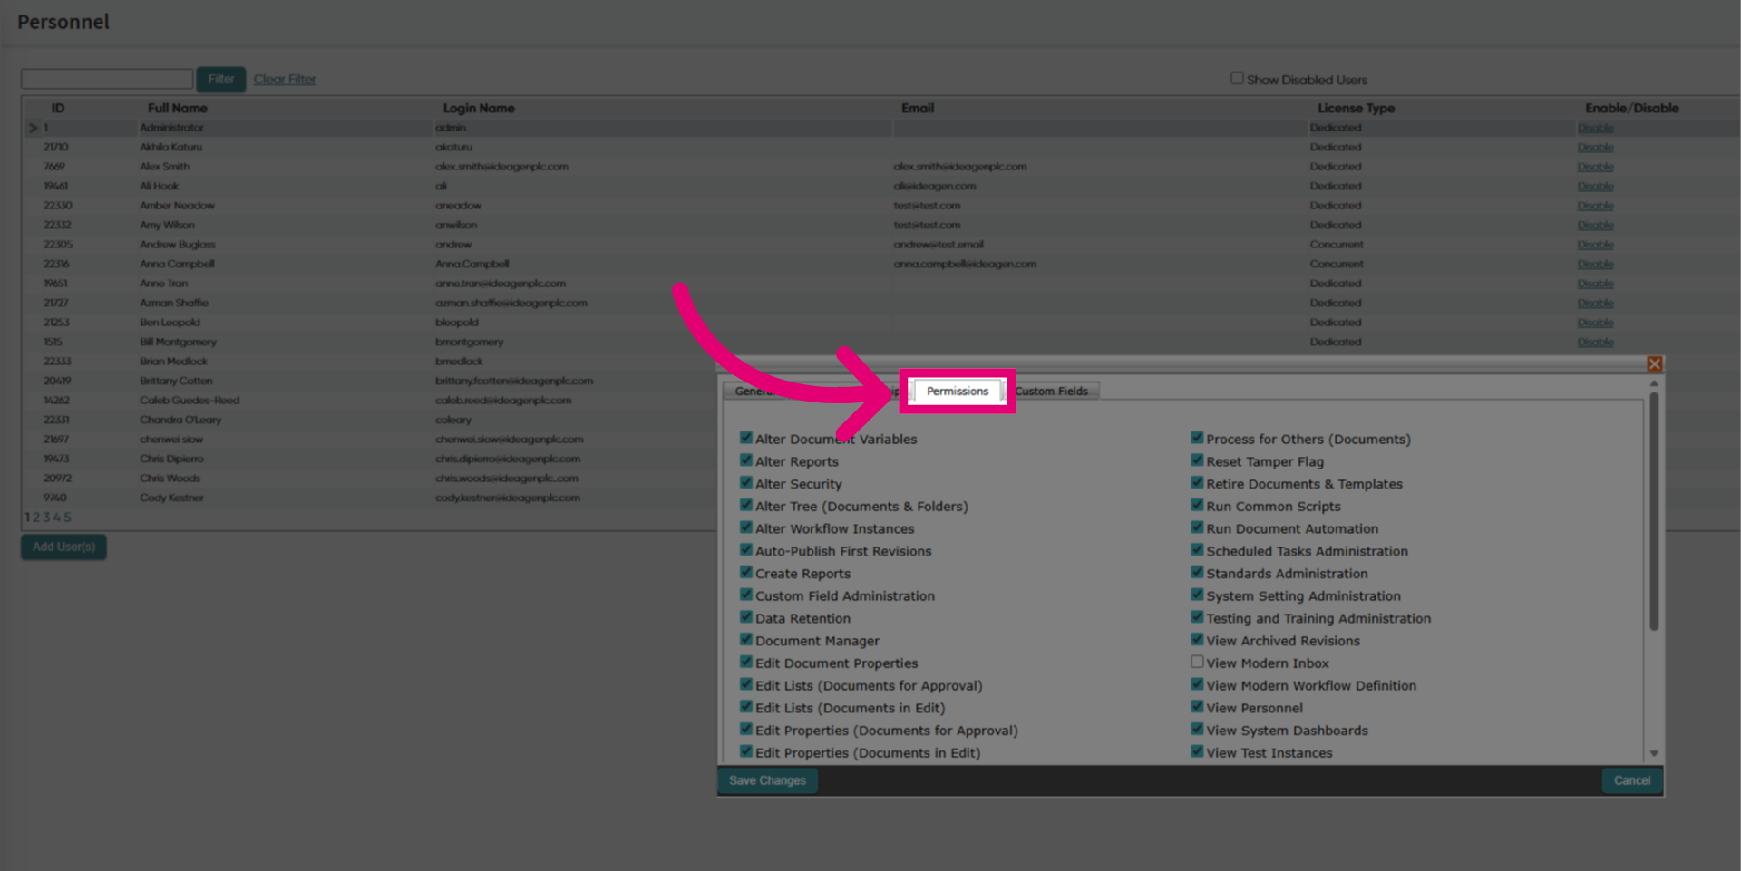Toggle Standards Administration checkbox
1741x871 pixels.
coord(1197,572)
